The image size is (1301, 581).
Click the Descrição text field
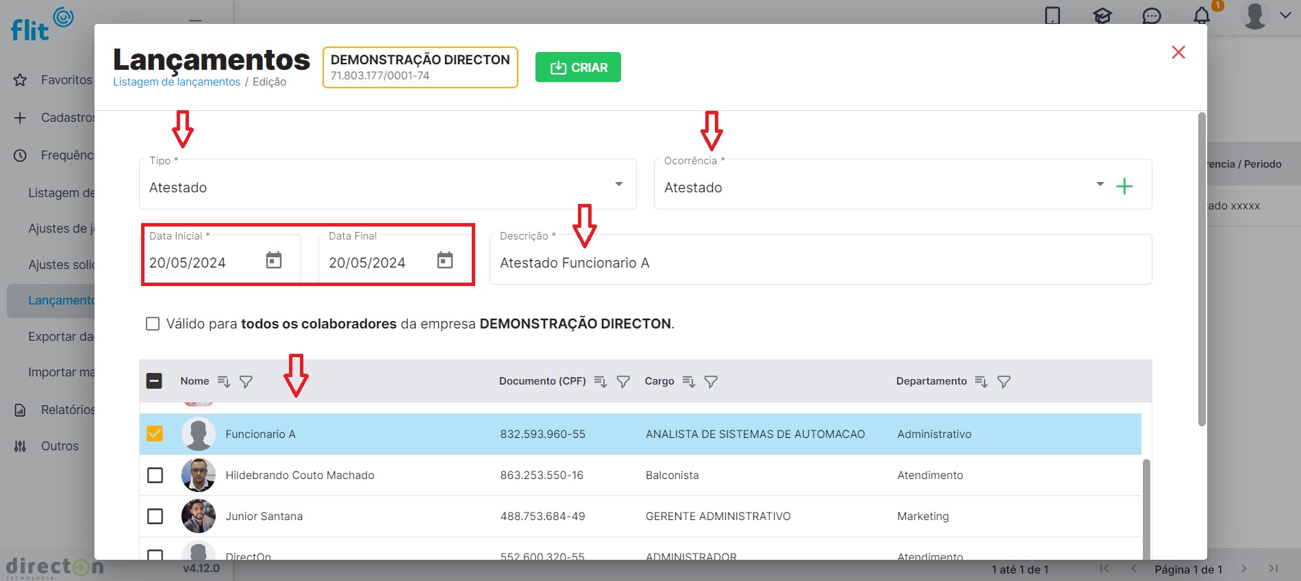click(x=820, y=259)
